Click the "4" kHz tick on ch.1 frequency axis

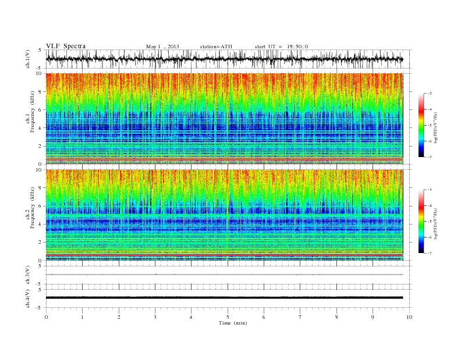[41, 128]
